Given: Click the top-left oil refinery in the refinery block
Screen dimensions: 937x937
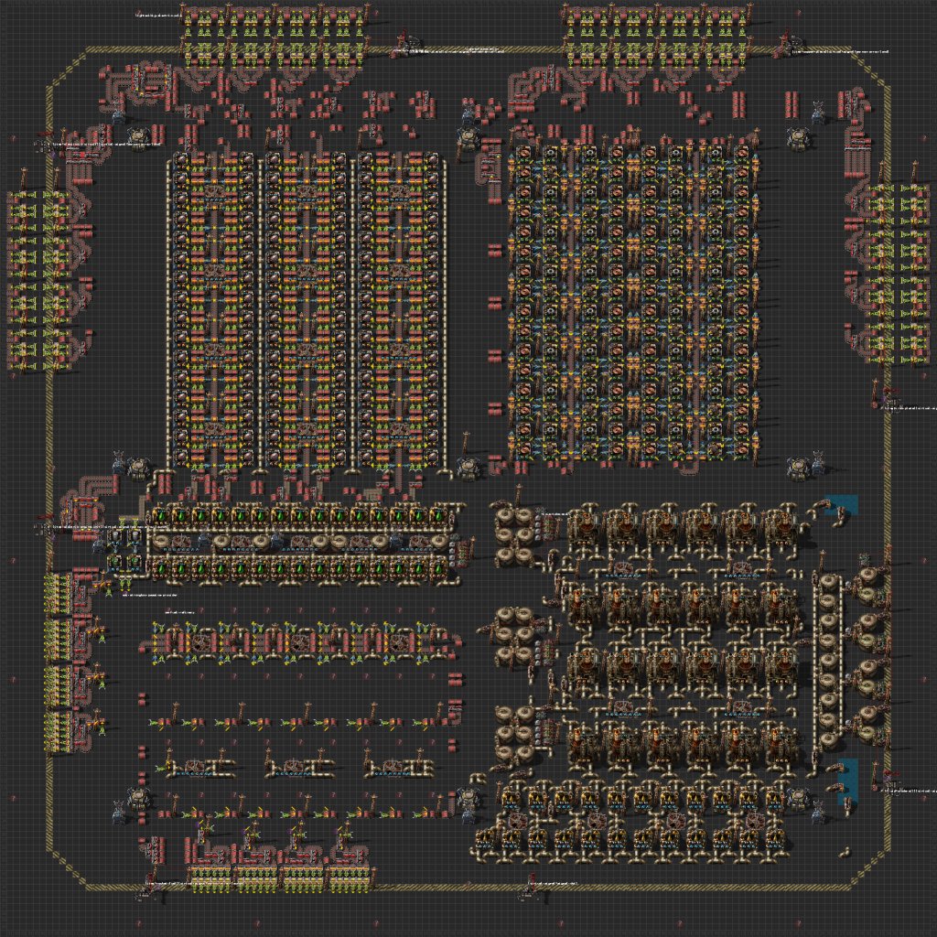Looking at the screenshot, I should click(x=582, y=524).
